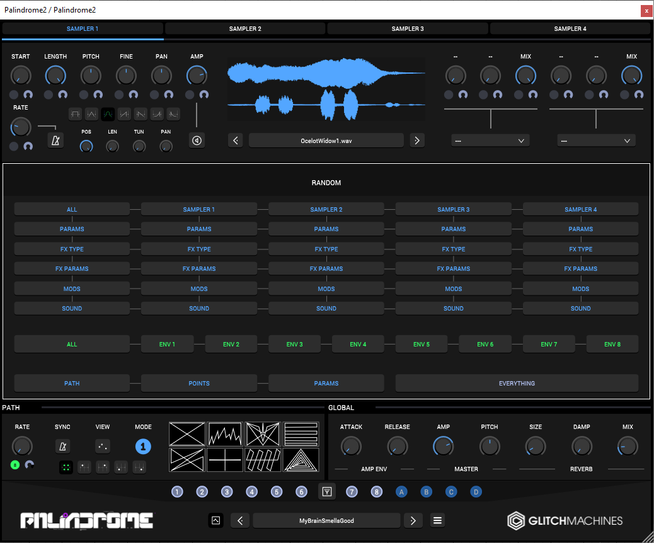Select the top-left dot path corner mode
The height and width of the screenshot is (543, 654).
pos(84,467)
